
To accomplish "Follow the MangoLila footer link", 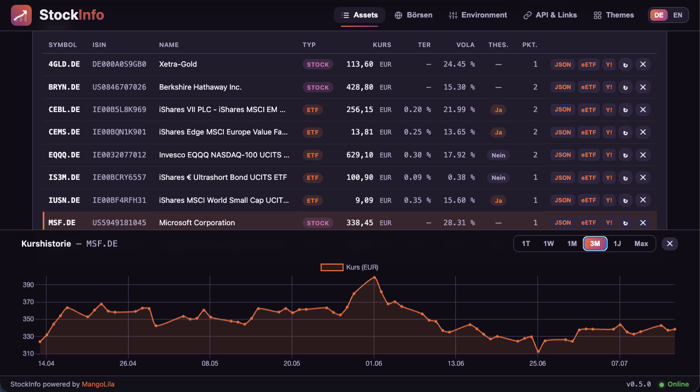I will pyautogui.click(x=98, y=384).
